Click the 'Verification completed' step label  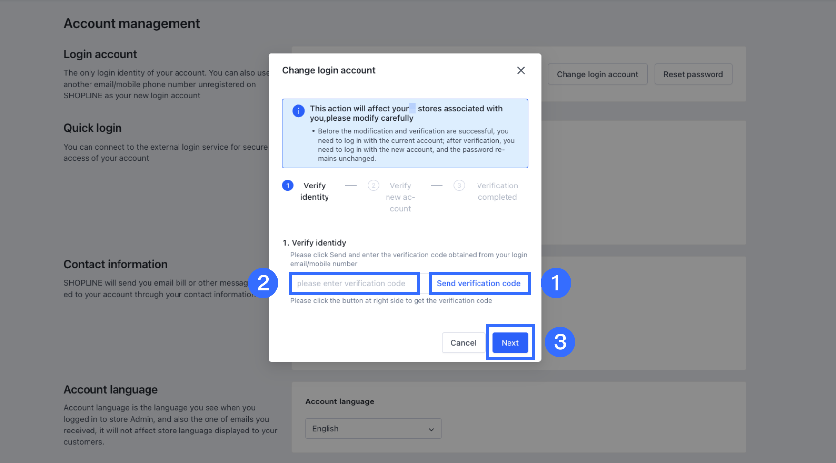click(x=497, y=191)
